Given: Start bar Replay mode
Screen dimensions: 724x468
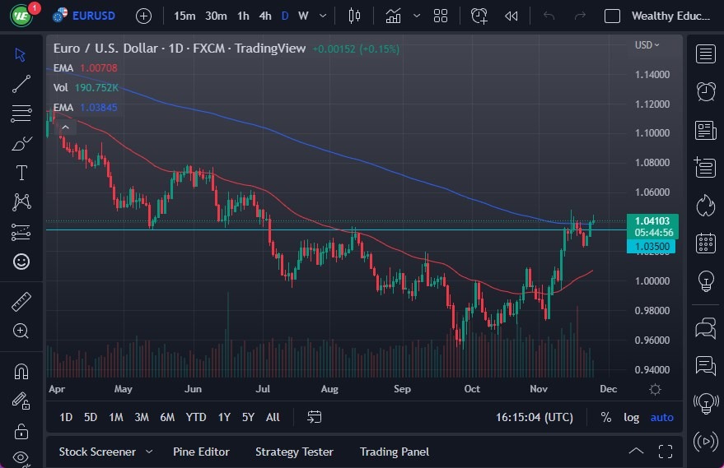Looking at the screenshot, I should coord(511,16).
